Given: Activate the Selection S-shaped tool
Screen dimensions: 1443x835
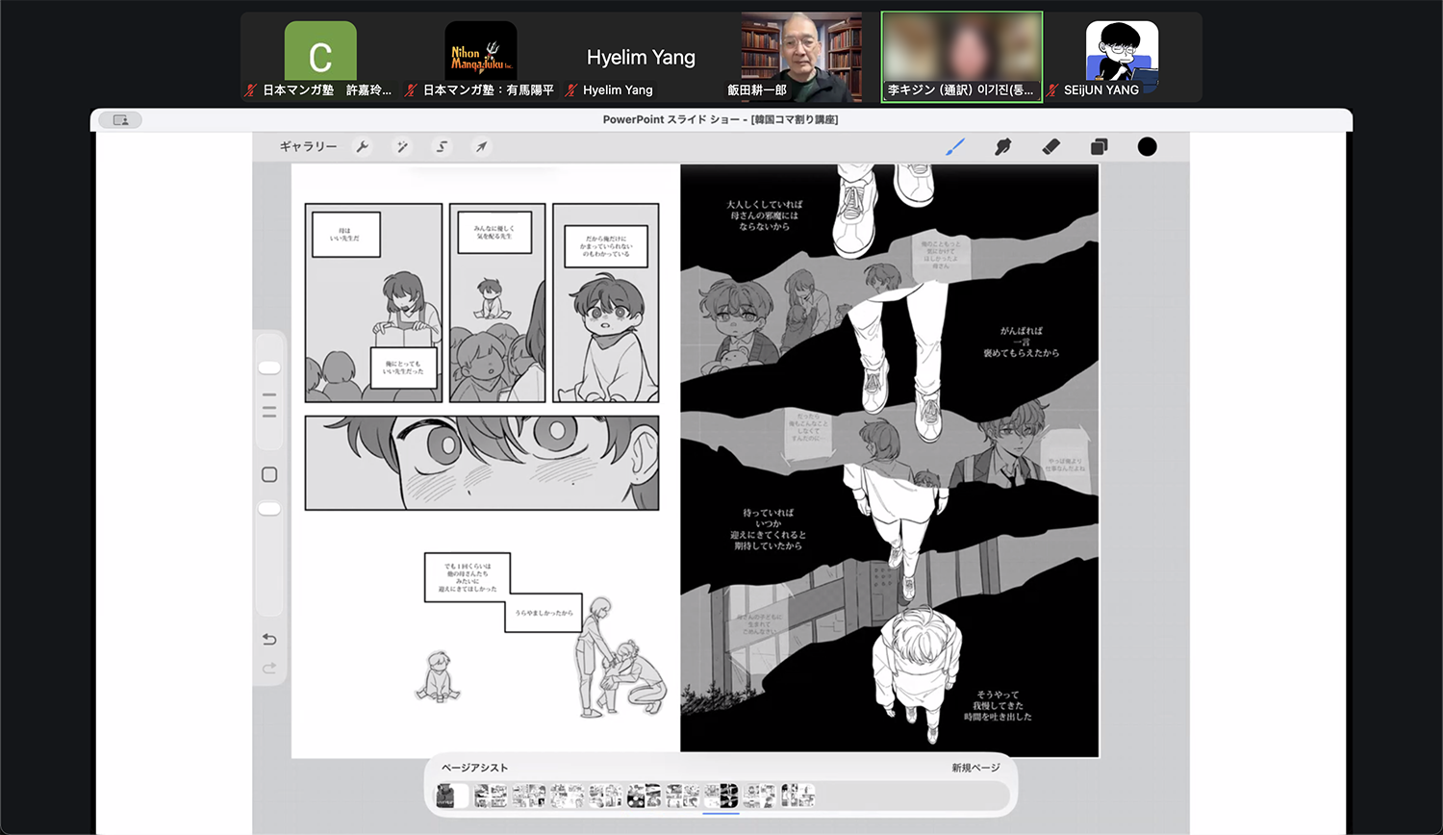Looking at the screenshot, I should (x=442, y=147).
